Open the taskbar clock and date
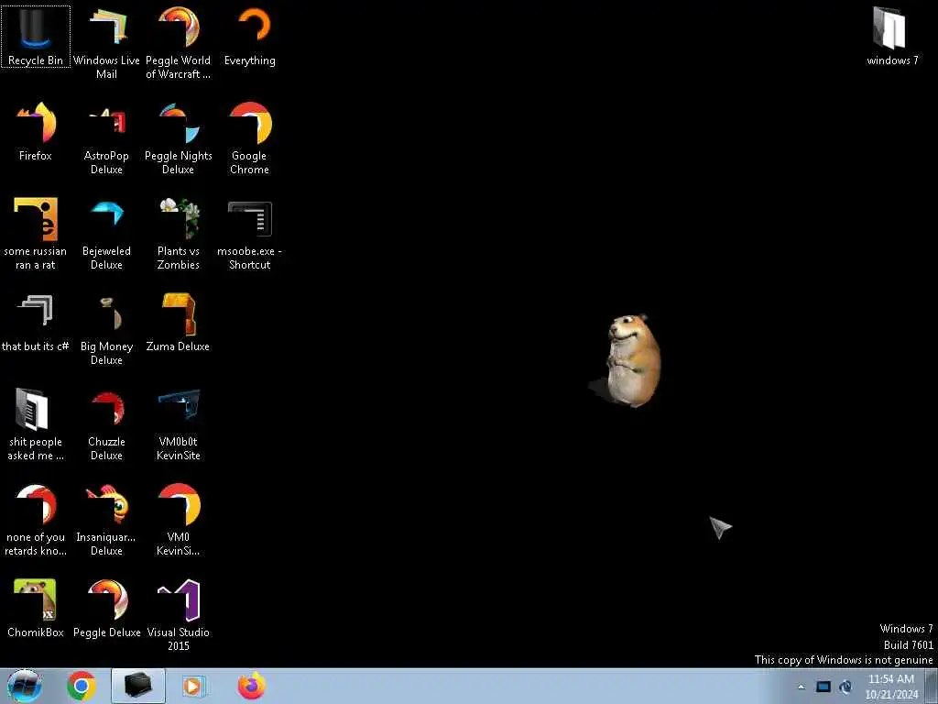 pos(891,687)
